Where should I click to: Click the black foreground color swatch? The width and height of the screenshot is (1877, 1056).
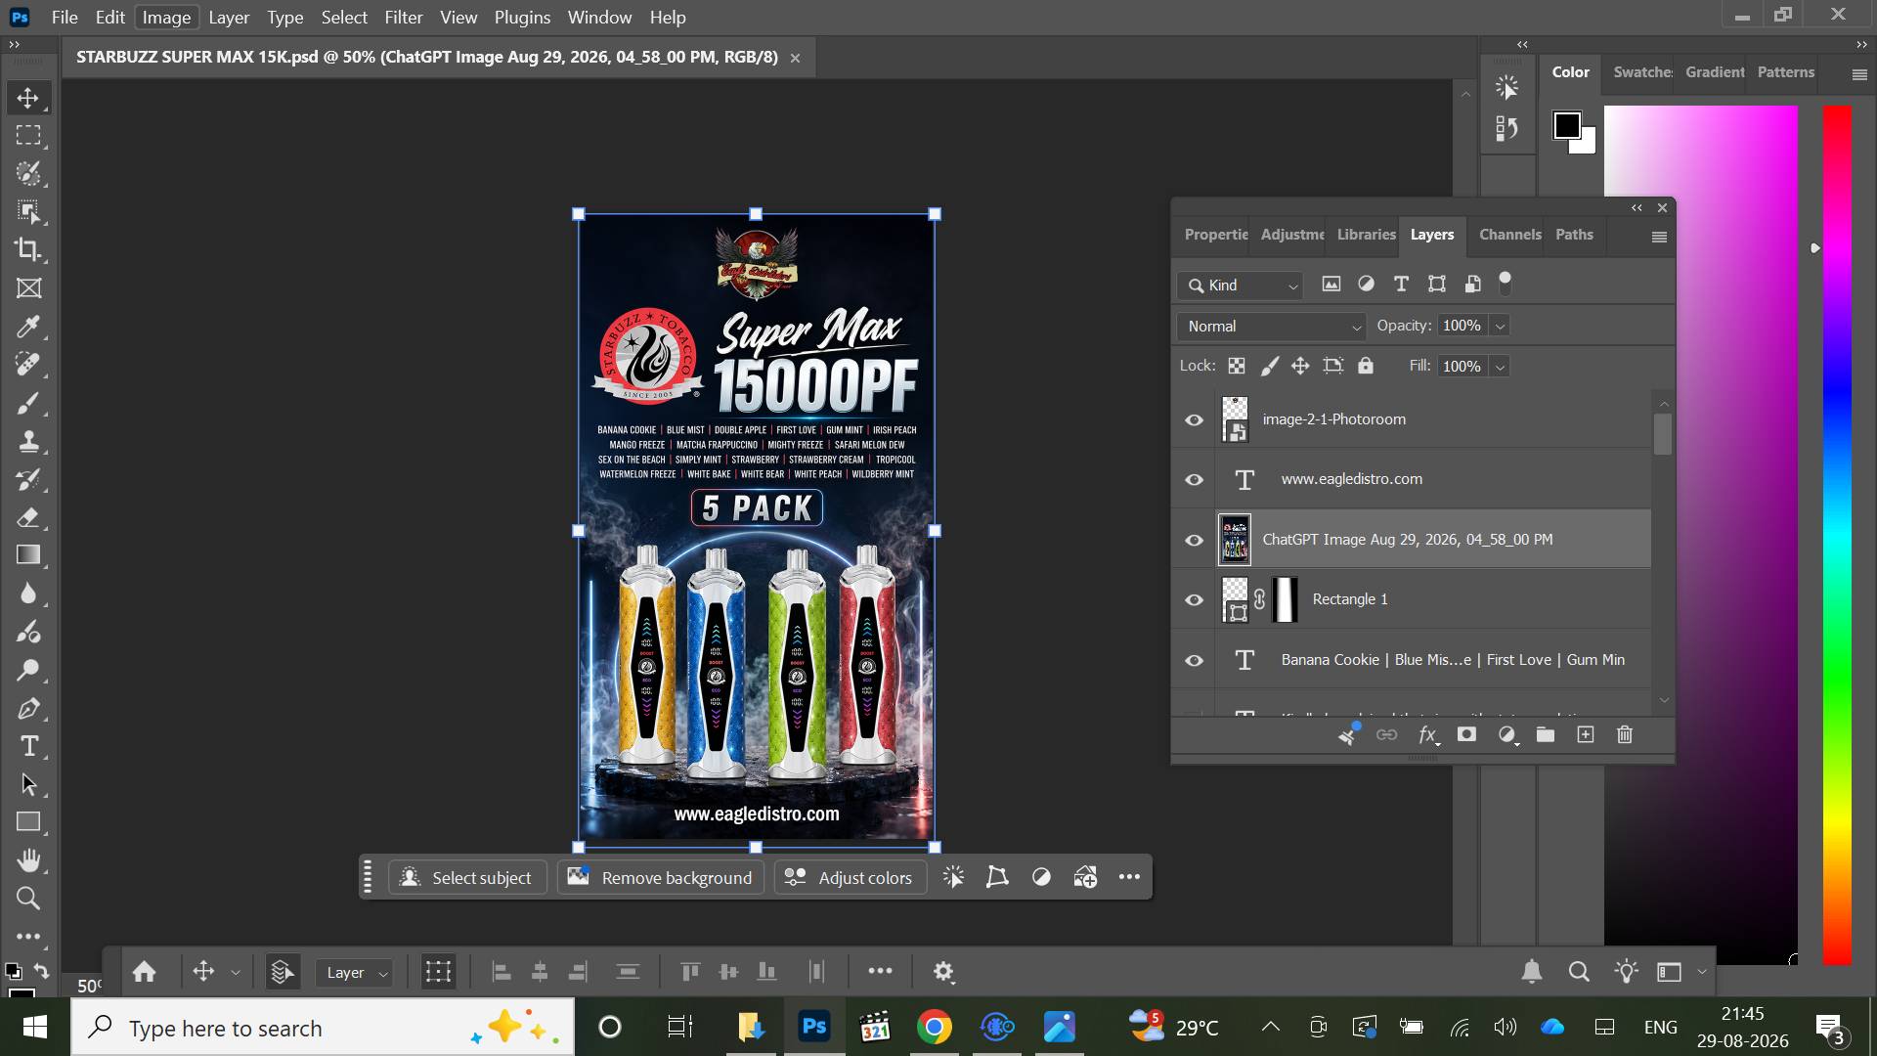click(1567, 125)
